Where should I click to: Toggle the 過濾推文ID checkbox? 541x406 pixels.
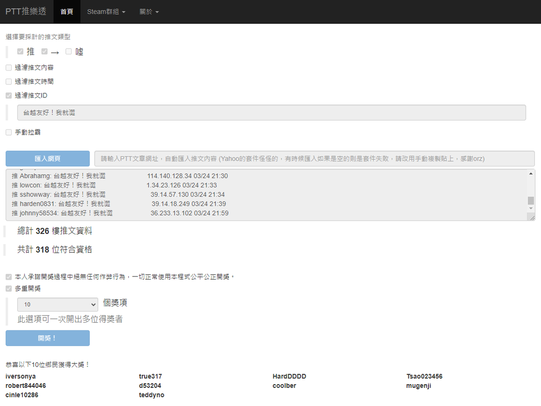pyautogui.click(x=9, y=95)
